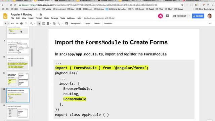Open the Arrange menu
Image resolution: width=215 pixels, height=121 pixels.
point(54,18)
